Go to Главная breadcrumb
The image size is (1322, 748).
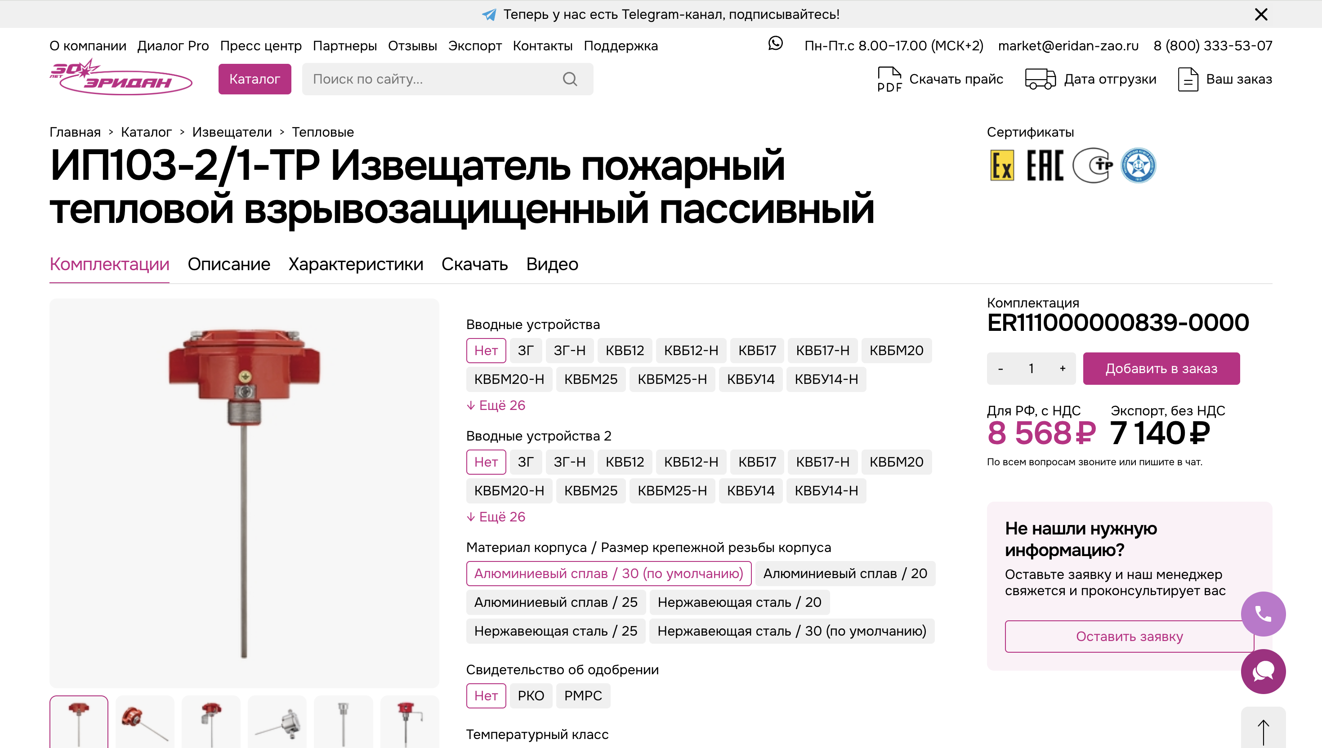(x=75, y=132)
